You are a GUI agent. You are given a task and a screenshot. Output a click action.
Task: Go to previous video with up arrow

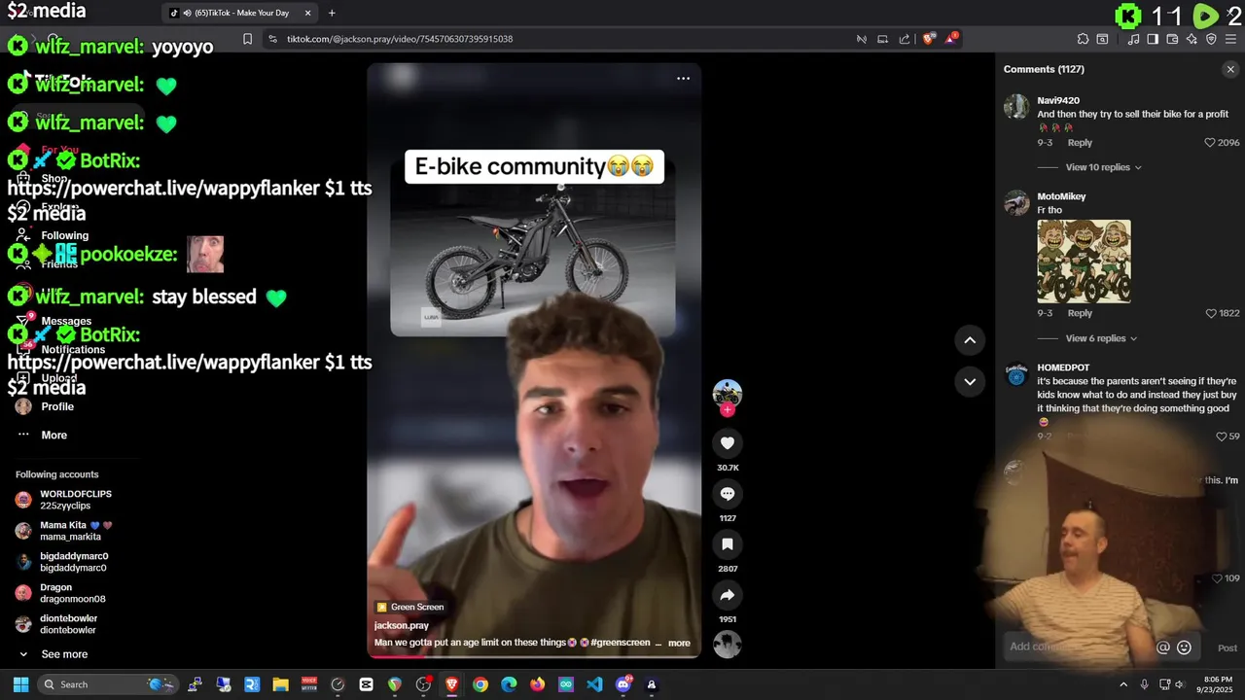click(x=970, y=339)
